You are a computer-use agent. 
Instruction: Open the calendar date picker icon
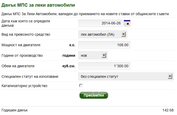[x=127, y=23]
